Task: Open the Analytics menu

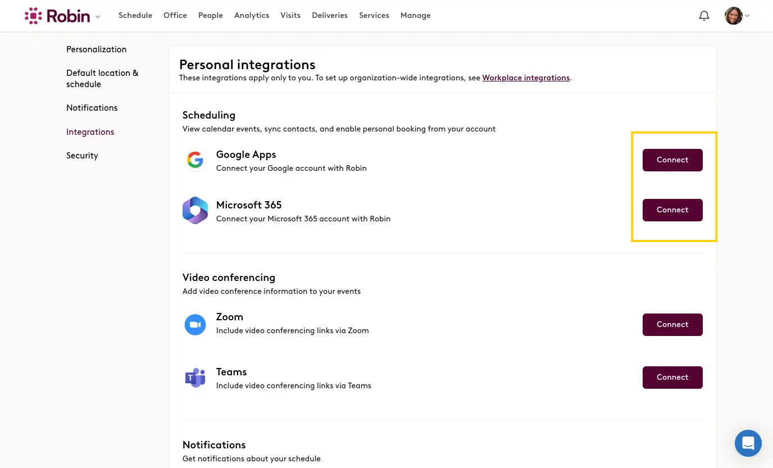Action: coord(252,16)
